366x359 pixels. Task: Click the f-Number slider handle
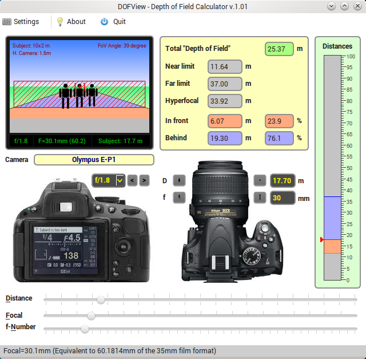[85, 329]
